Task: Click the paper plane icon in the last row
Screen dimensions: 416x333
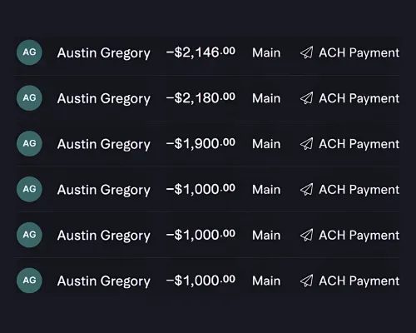Action: (307, 281)
